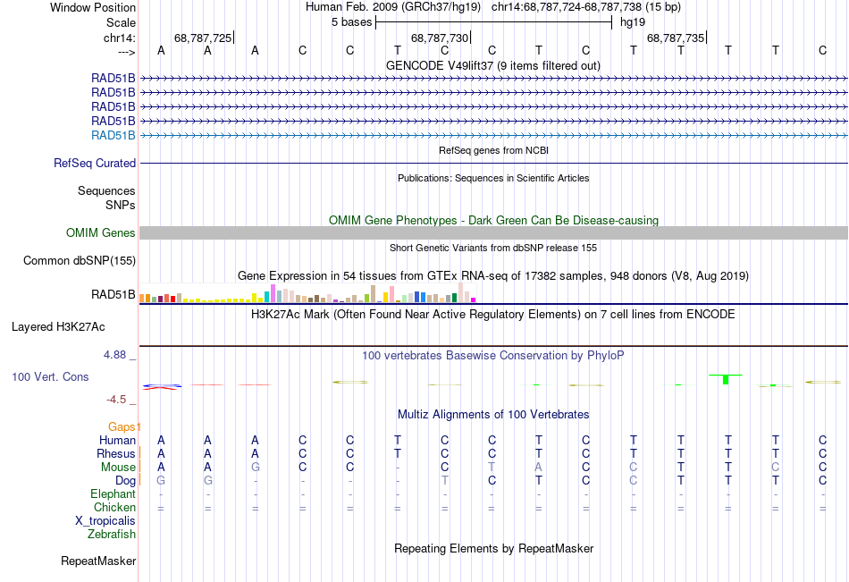Click the 4.88 upper conservation scale value

pos(114,355)
